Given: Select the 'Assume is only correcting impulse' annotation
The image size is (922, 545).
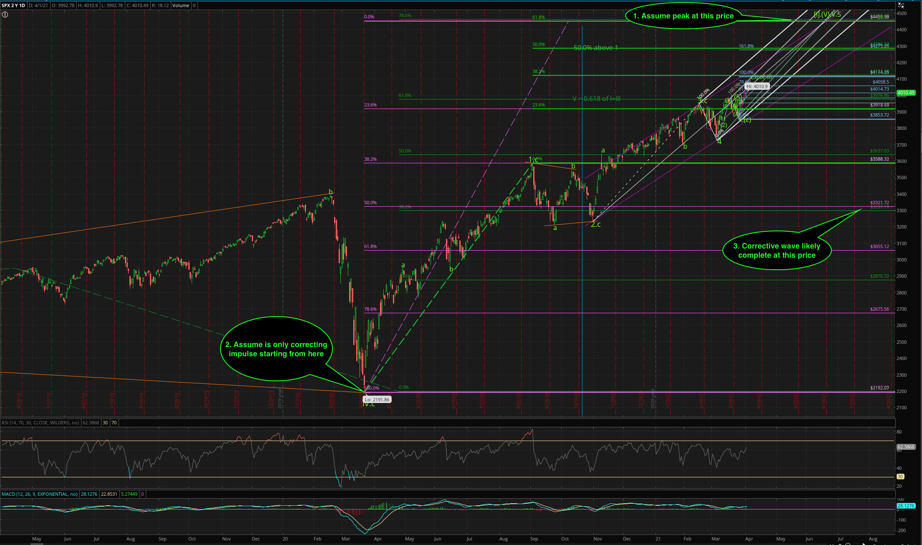Looking at the screenshot, I should click(x=276, y=349).
